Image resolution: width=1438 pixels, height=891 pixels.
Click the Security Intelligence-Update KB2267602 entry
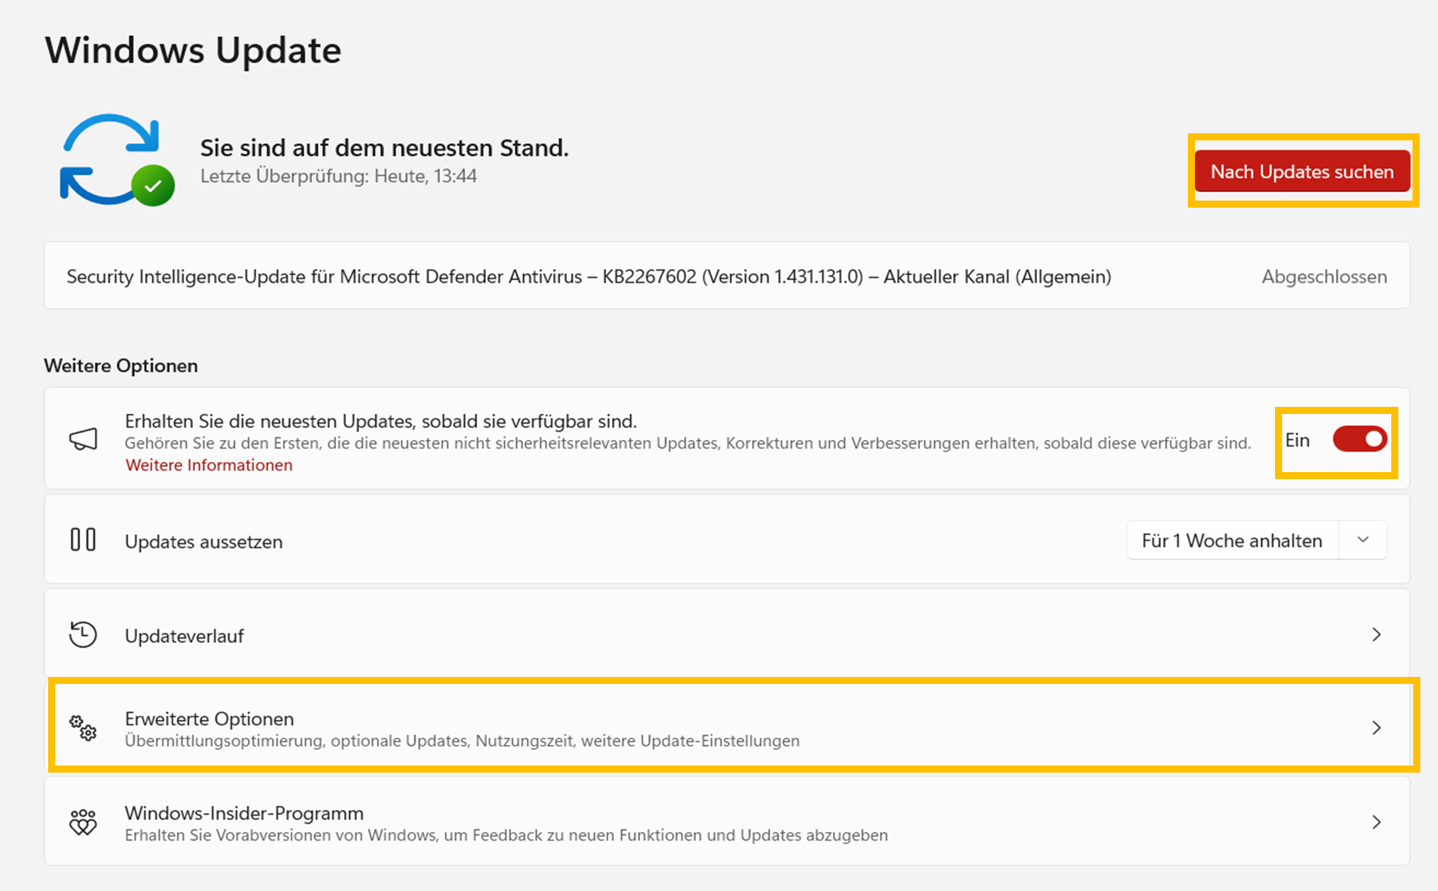coord(726,276)
